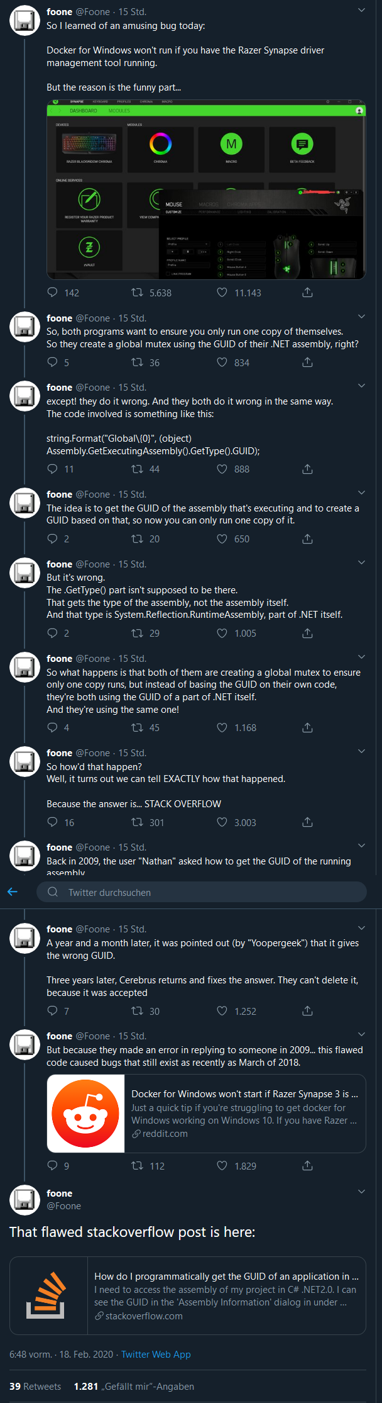Image resolution: width=382 pixels, height=1403 pixels.
Task: Retweet the tweet with 5.638 retweets
Action: [137, 293]
